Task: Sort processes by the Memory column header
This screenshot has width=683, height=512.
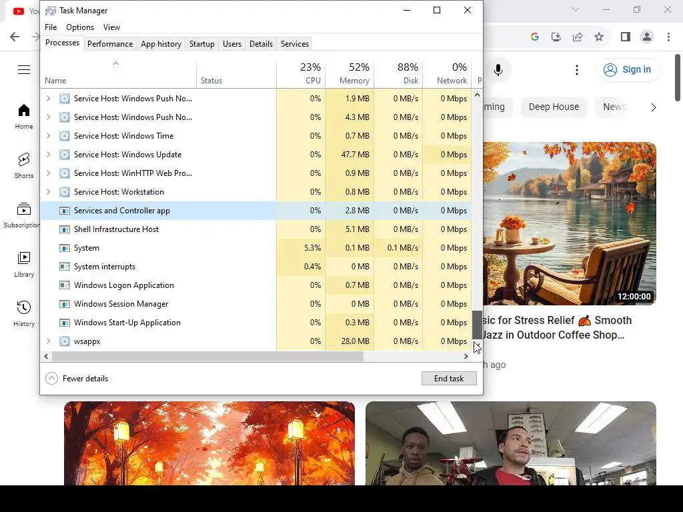Action: (350, 73)
